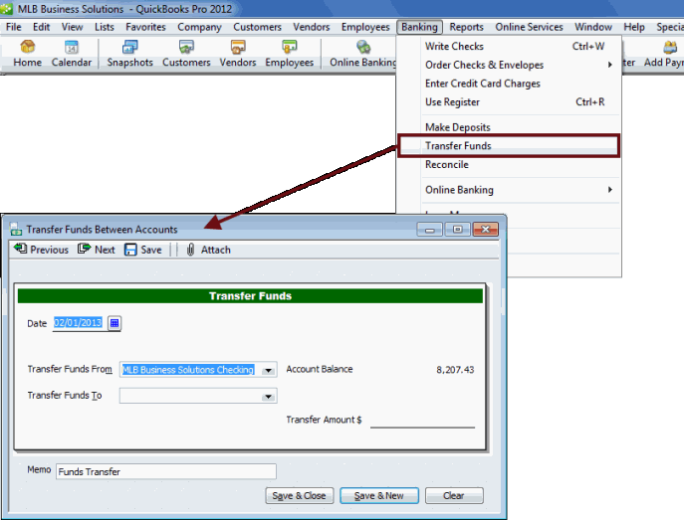Click the Transfer Funds window title icon

click(x=16, y=229)
